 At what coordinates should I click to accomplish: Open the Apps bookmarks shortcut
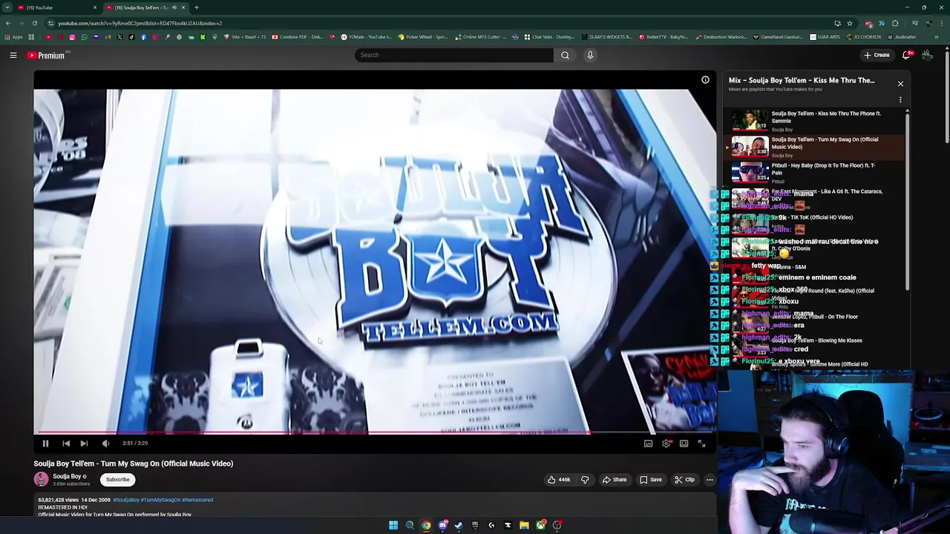(14, 37)
